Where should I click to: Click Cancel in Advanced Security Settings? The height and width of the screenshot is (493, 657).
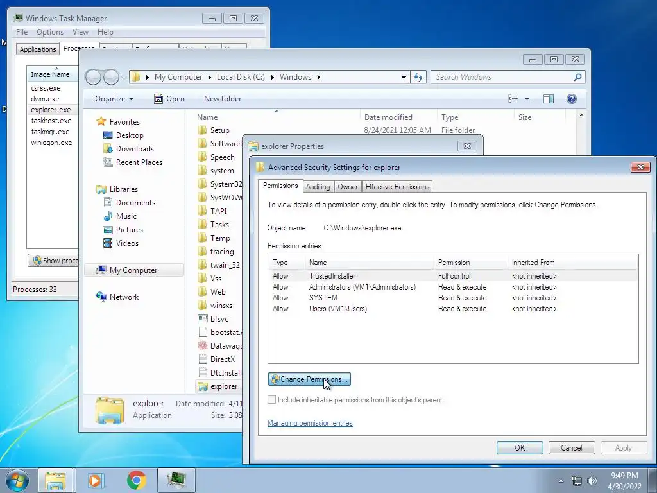(x=572, y=447)
